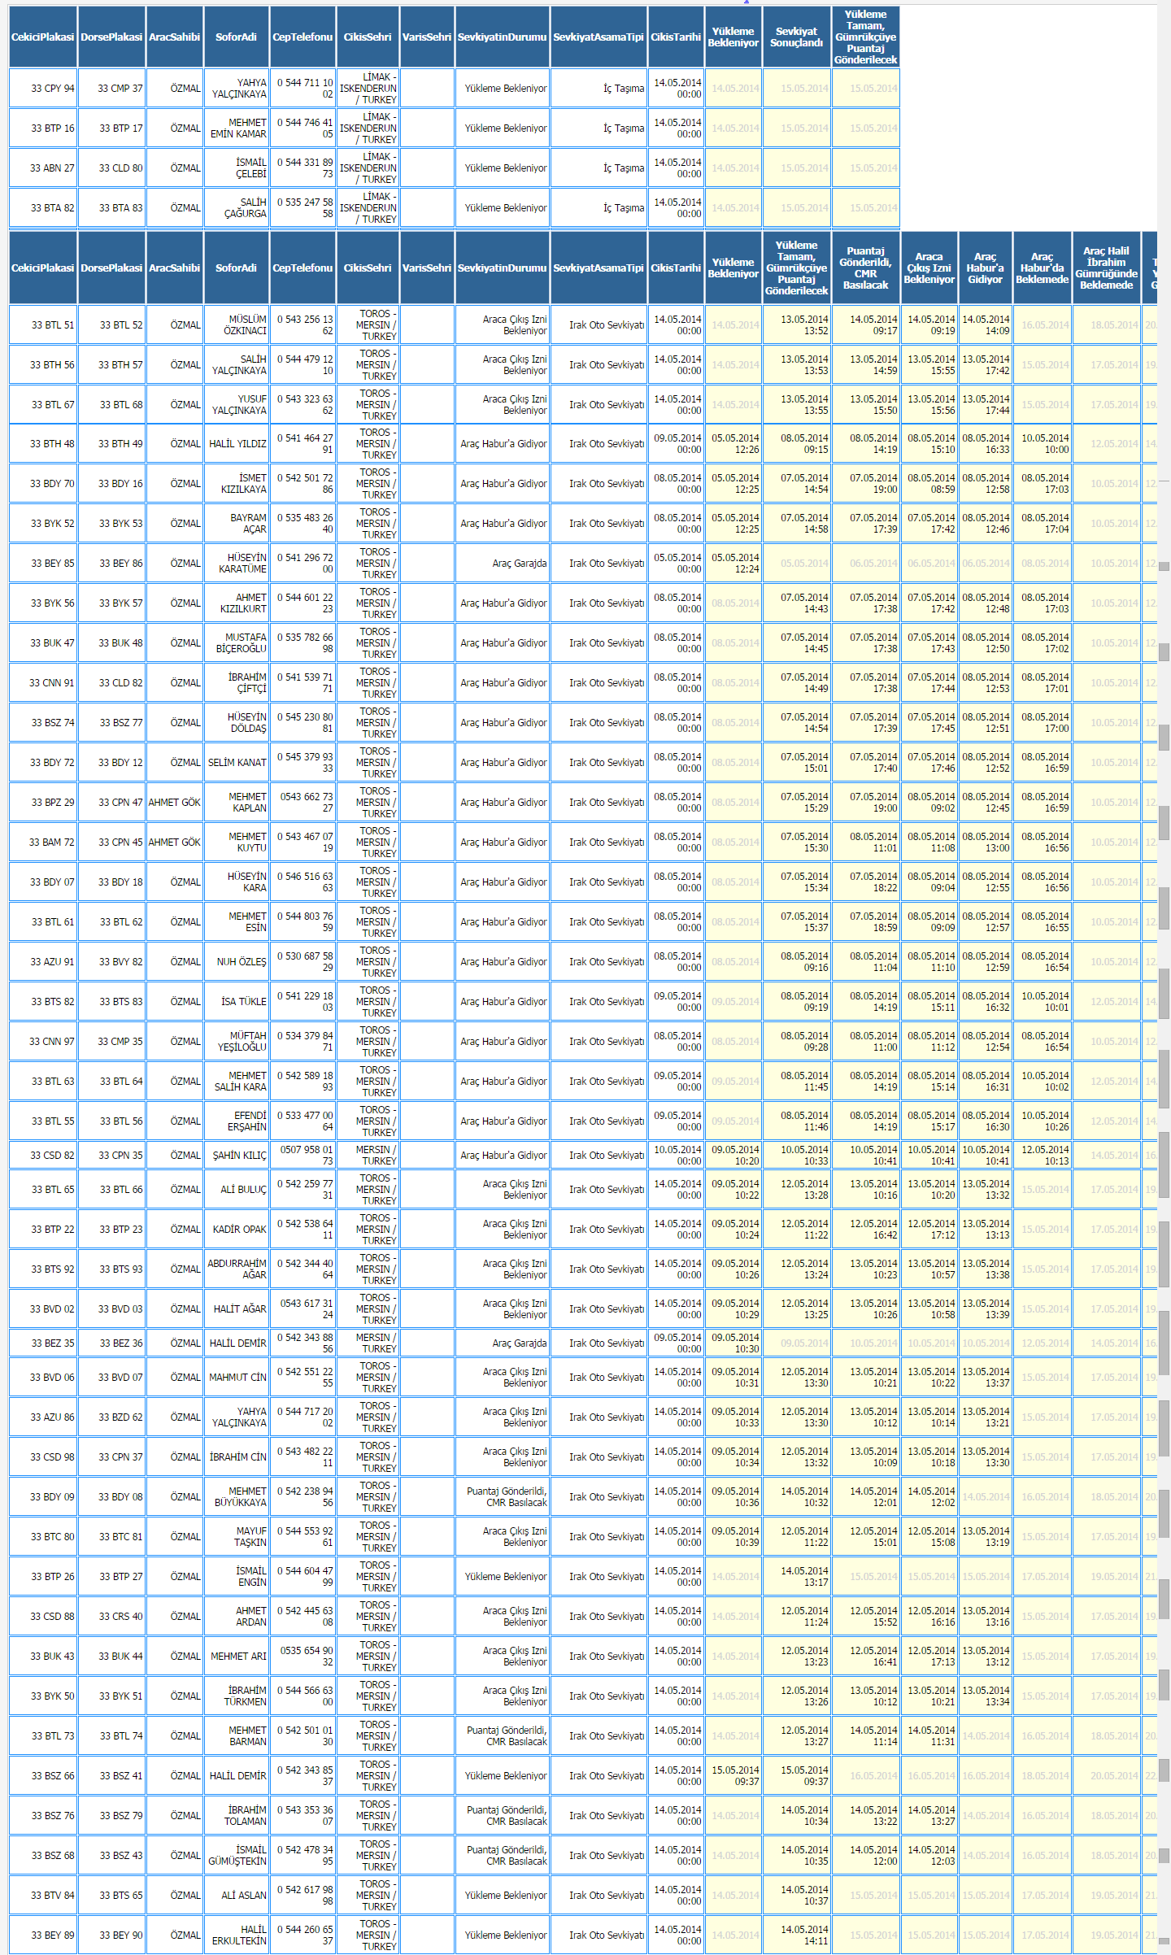Click driver cell "MEHMET ESİN"
The width and height of the screenshot is (1171, 1955).
click(x=236, y=921)
